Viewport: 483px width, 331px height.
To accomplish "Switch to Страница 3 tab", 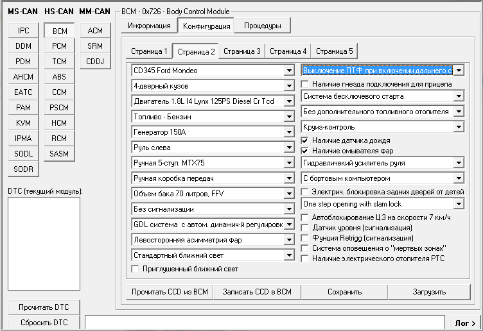I will coord(242,51).
